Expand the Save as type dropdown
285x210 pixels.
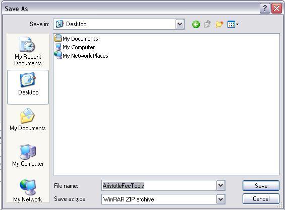pos(220,199)
